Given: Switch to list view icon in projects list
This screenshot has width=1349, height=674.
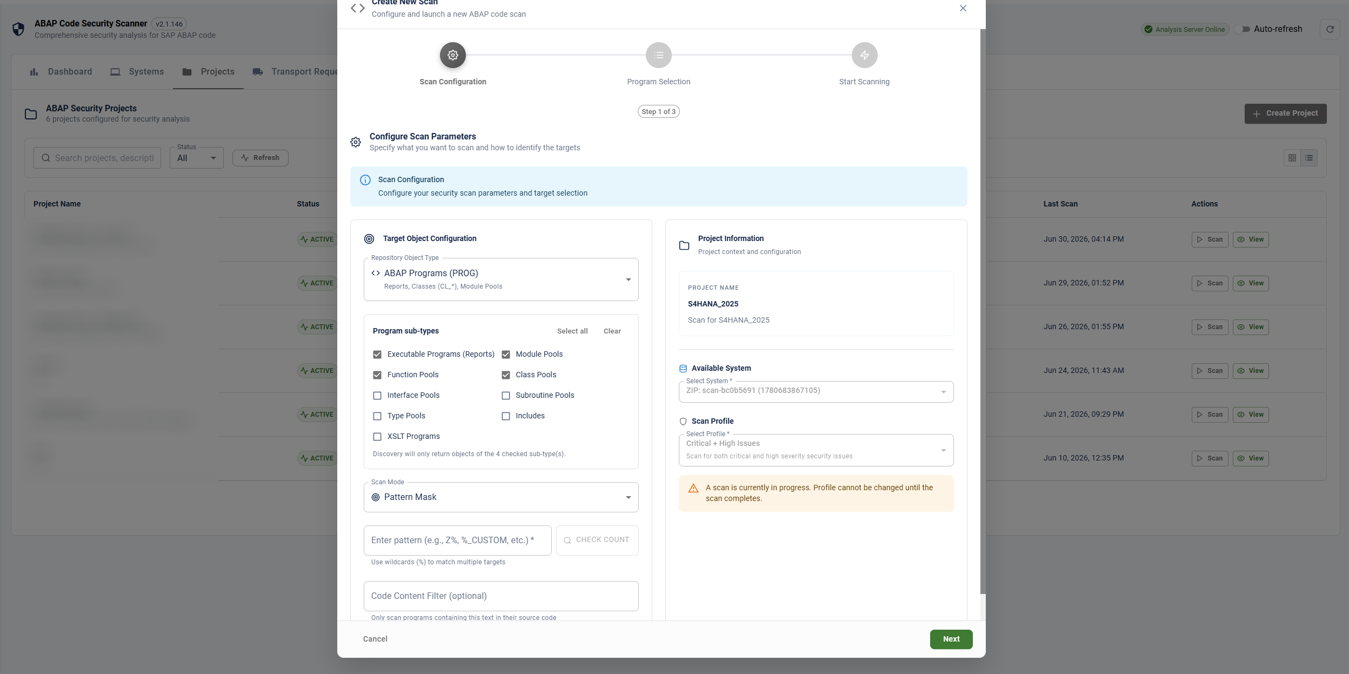Looking at the screenshot, I should pos(1308,158).
